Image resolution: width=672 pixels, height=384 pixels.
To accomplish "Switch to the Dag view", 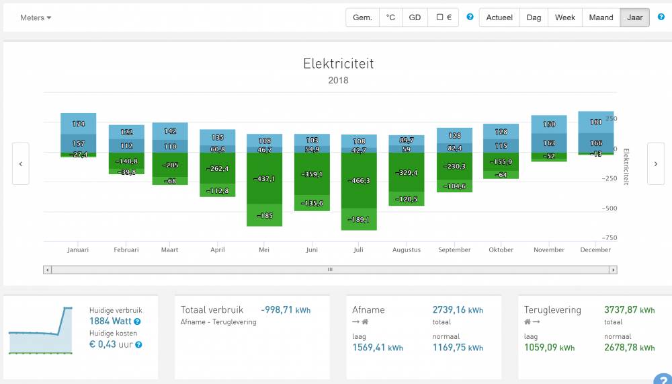I will point(534,17).
